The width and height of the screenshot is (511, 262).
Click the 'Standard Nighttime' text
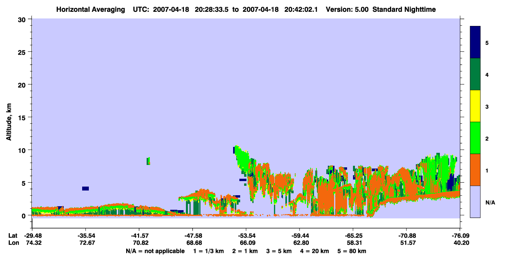pos(404,9)
